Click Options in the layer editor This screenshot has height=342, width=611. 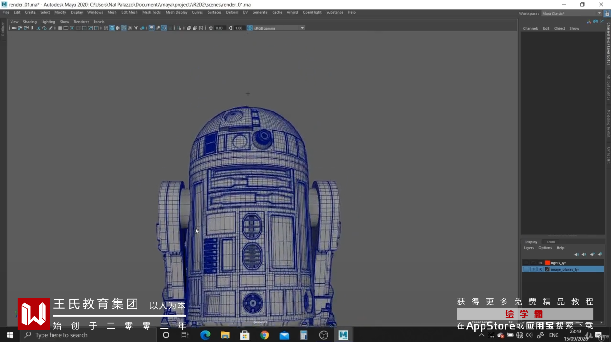click(x=545, y=248)
